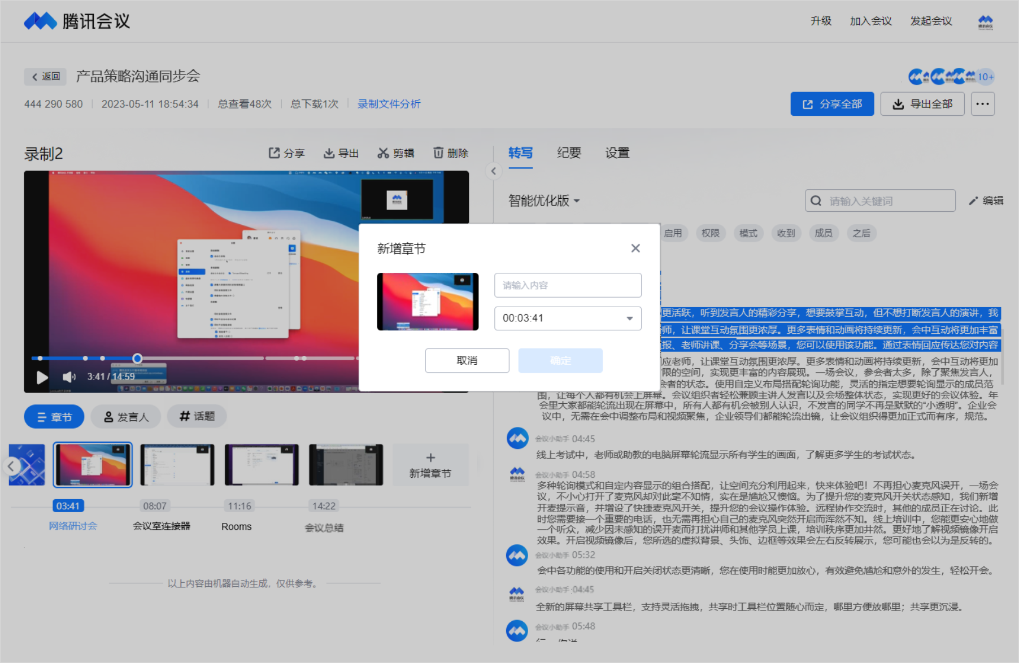Click the 03:41 timeline marker

[x=68, y=506]
